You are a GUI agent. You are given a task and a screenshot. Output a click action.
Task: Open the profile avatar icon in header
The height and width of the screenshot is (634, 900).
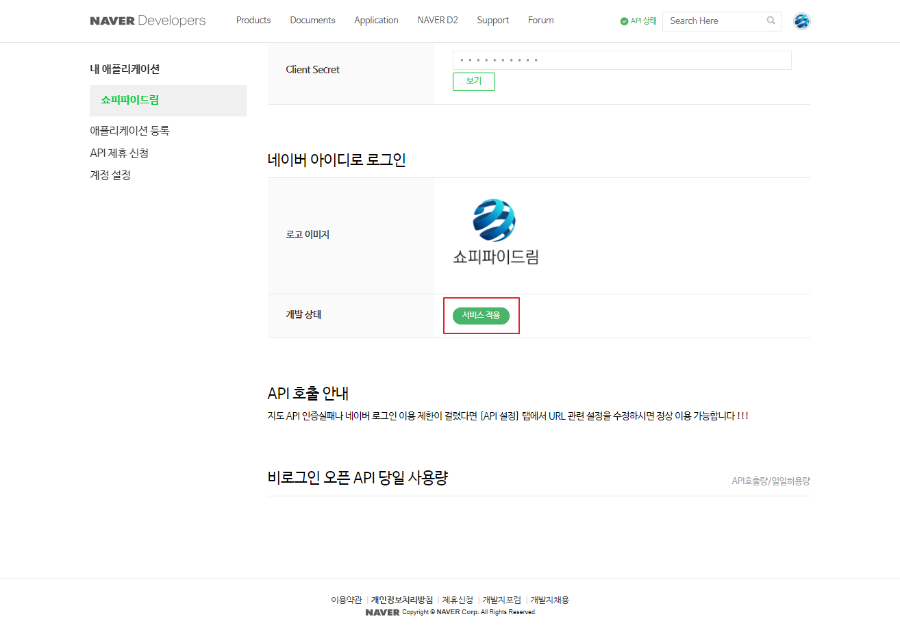click(801, 21)
